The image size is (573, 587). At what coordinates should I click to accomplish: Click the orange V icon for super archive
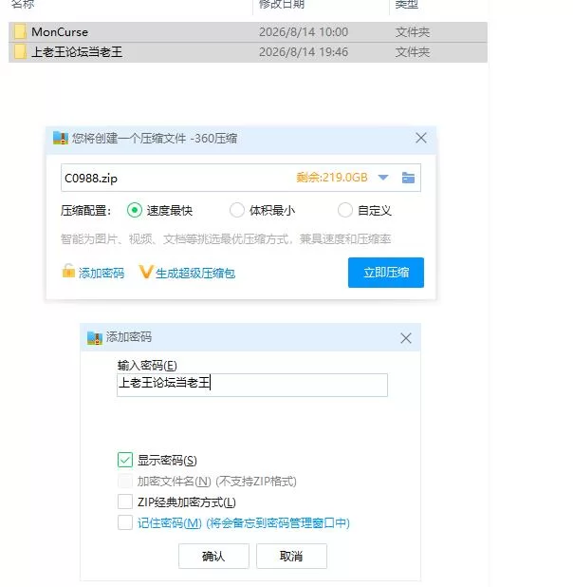[146, 272]
